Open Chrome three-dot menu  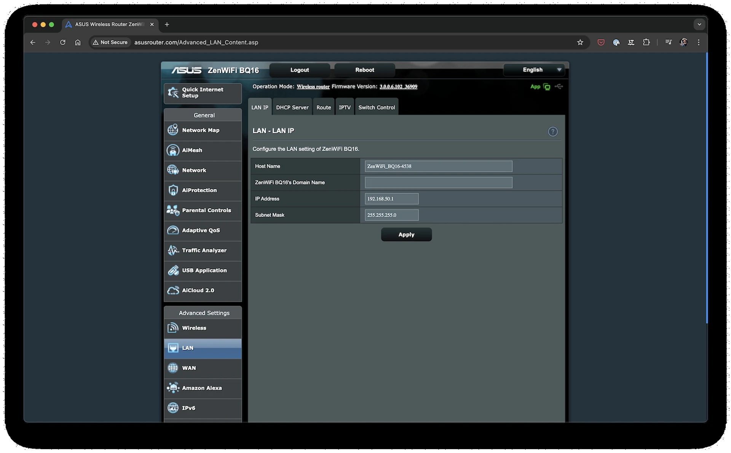click(x=698, y=42)
